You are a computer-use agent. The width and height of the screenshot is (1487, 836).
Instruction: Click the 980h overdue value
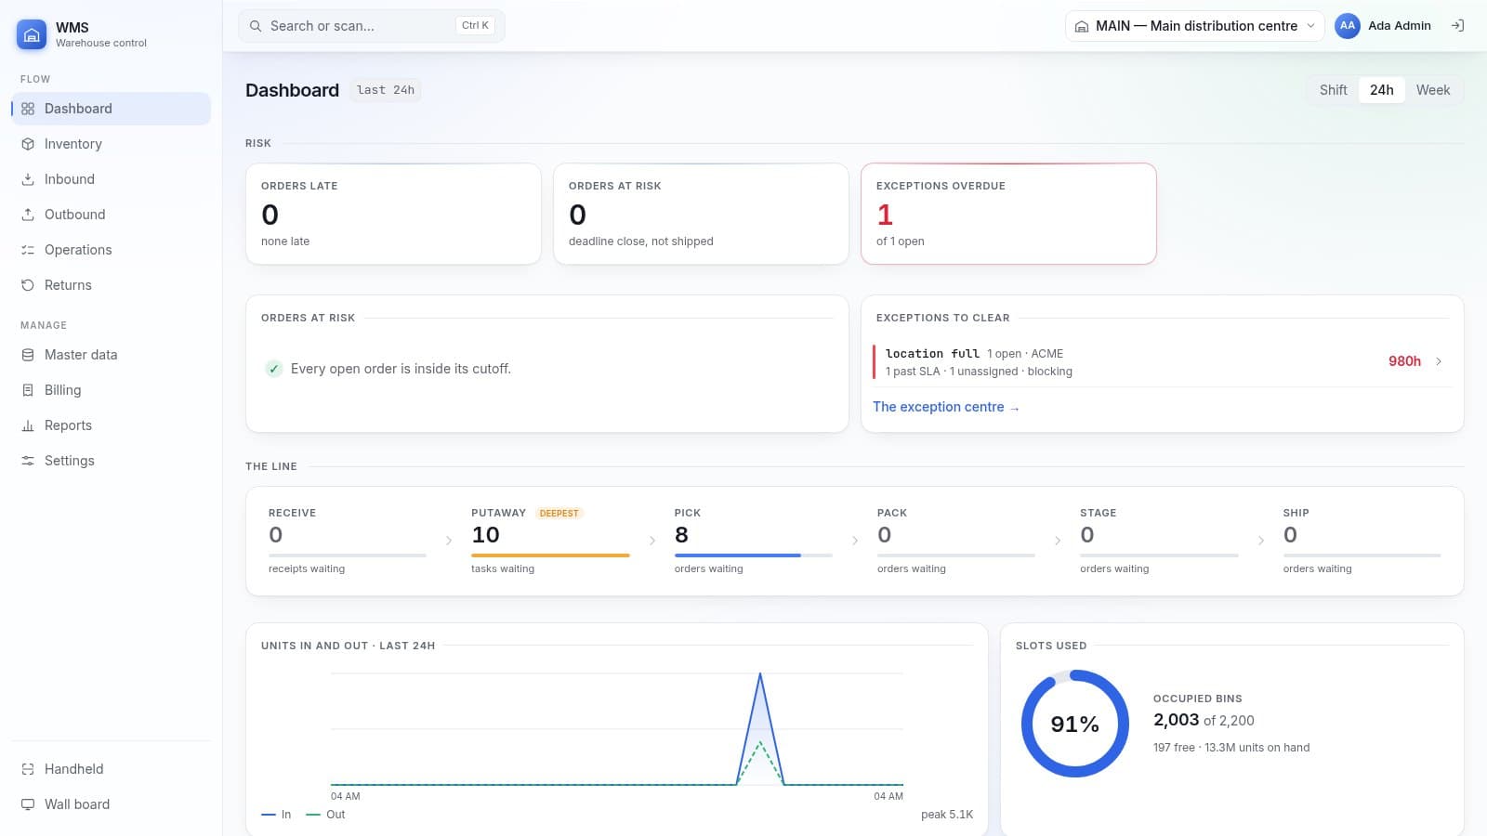click(x=1404, y=361)
